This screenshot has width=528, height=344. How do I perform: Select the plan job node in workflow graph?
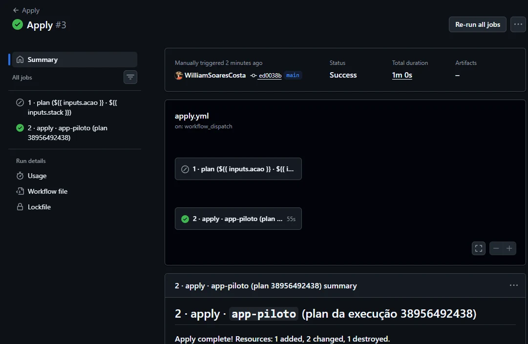pyautogui.click(x=238, y=169)
